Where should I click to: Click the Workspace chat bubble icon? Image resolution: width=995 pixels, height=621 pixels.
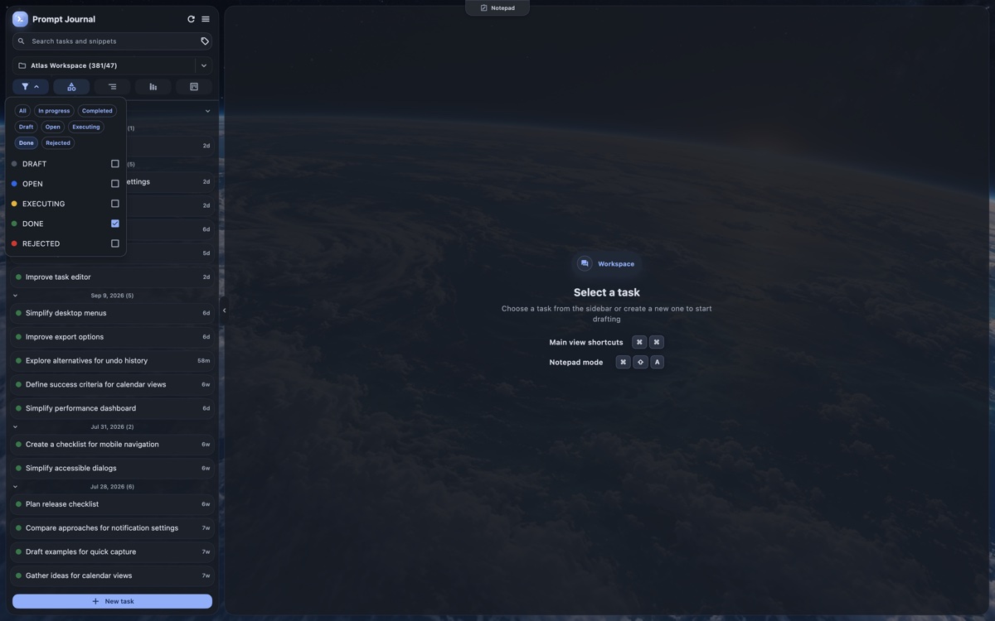[585, 263]
